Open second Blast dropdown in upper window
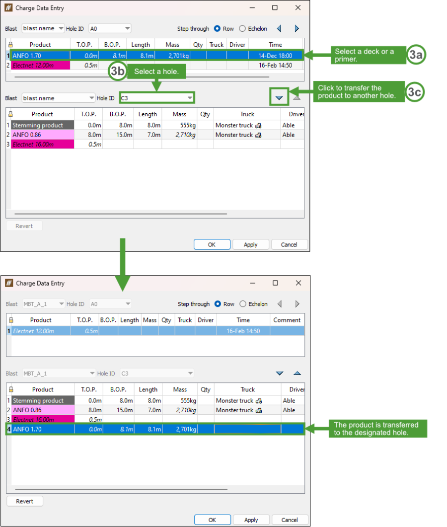Image resolution: width=447 pixels, height=527 pixels. click(x=59, y=98)
